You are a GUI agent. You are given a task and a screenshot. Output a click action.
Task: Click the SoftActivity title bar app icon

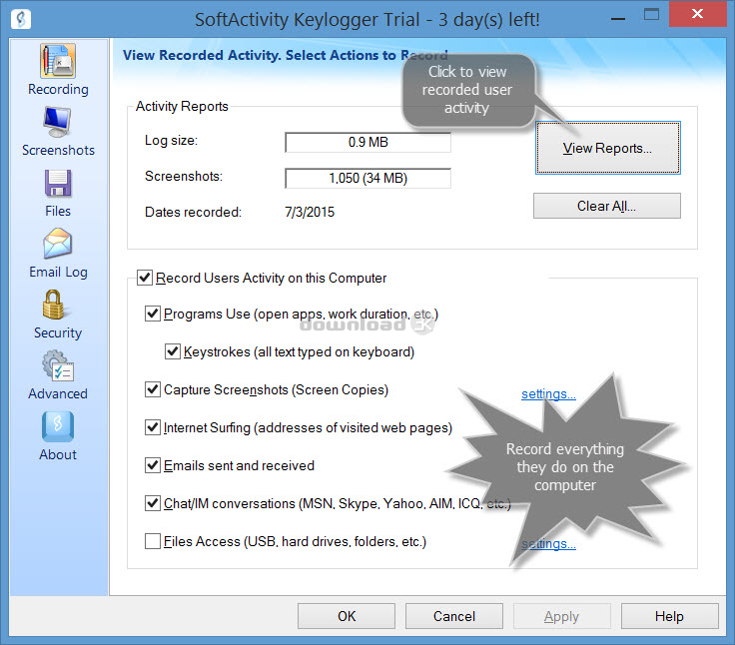19,19
